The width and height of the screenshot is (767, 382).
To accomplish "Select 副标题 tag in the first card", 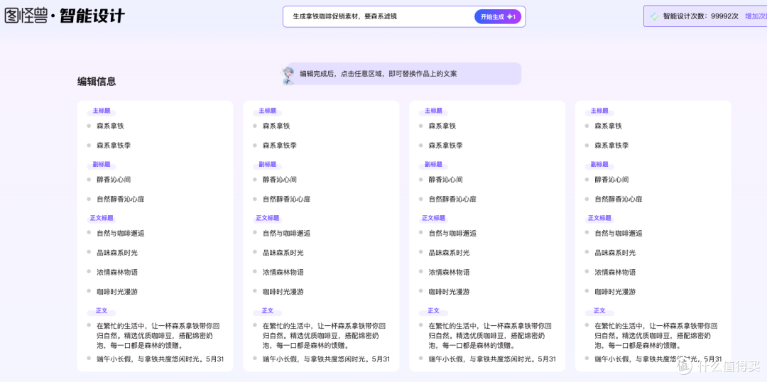I will [102, 164].
